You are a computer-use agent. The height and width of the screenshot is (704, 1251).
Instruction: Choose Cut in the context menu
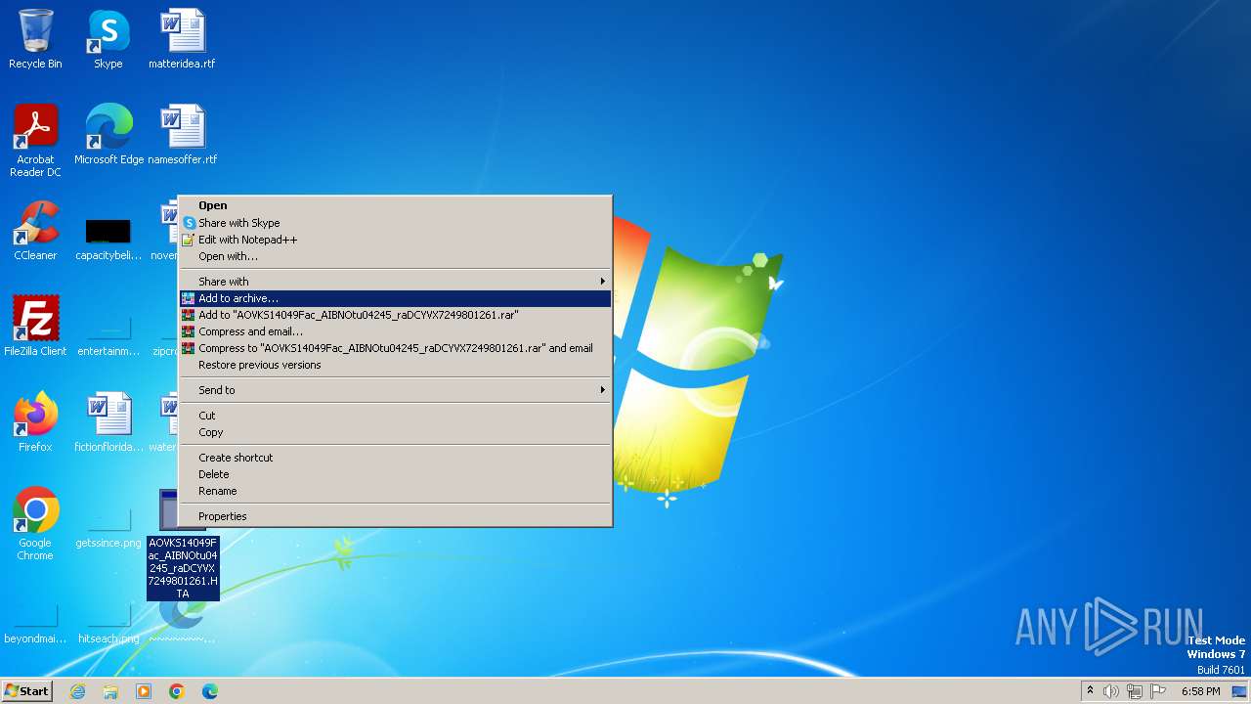pos(395,416)
